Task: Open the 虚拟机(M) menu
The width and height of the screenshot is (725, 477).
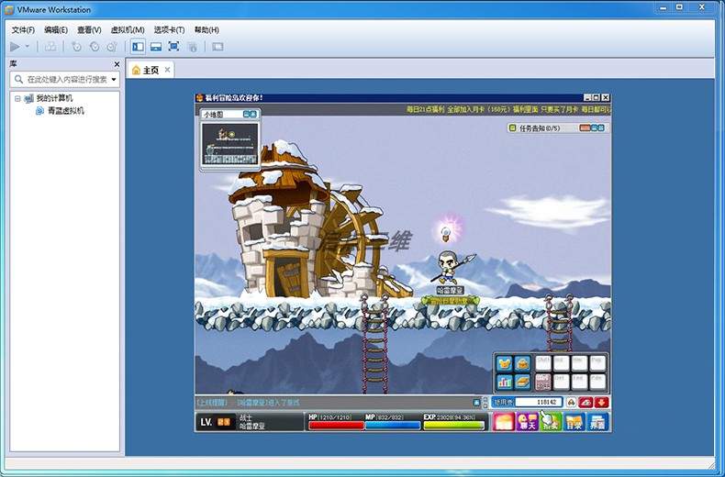Action: tap(128, 30)
